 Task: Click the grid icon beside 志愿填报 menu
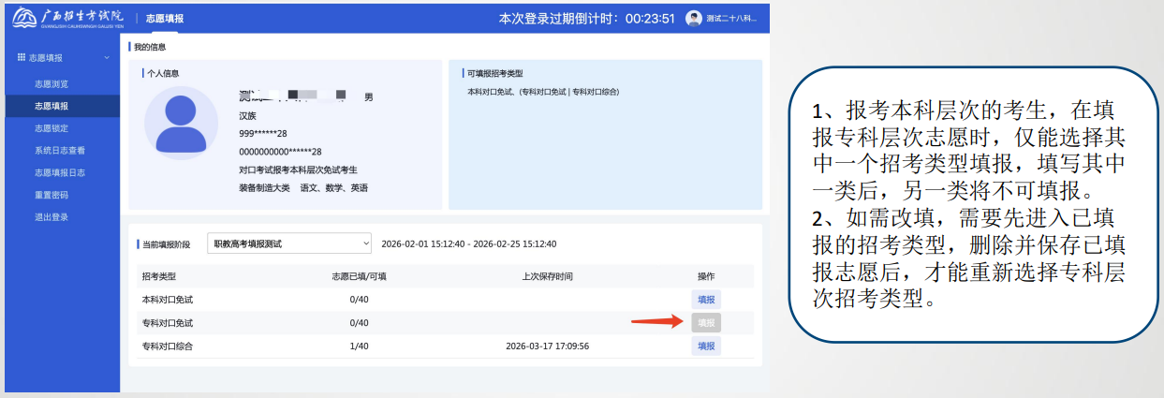22,58
